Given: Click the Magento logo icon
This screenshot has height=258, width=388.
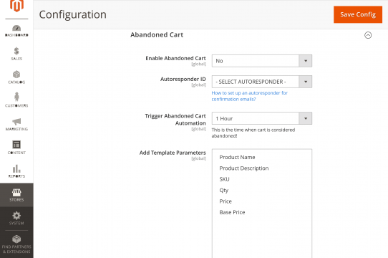Looking at the screenshot, I should (x=16, y=6).
